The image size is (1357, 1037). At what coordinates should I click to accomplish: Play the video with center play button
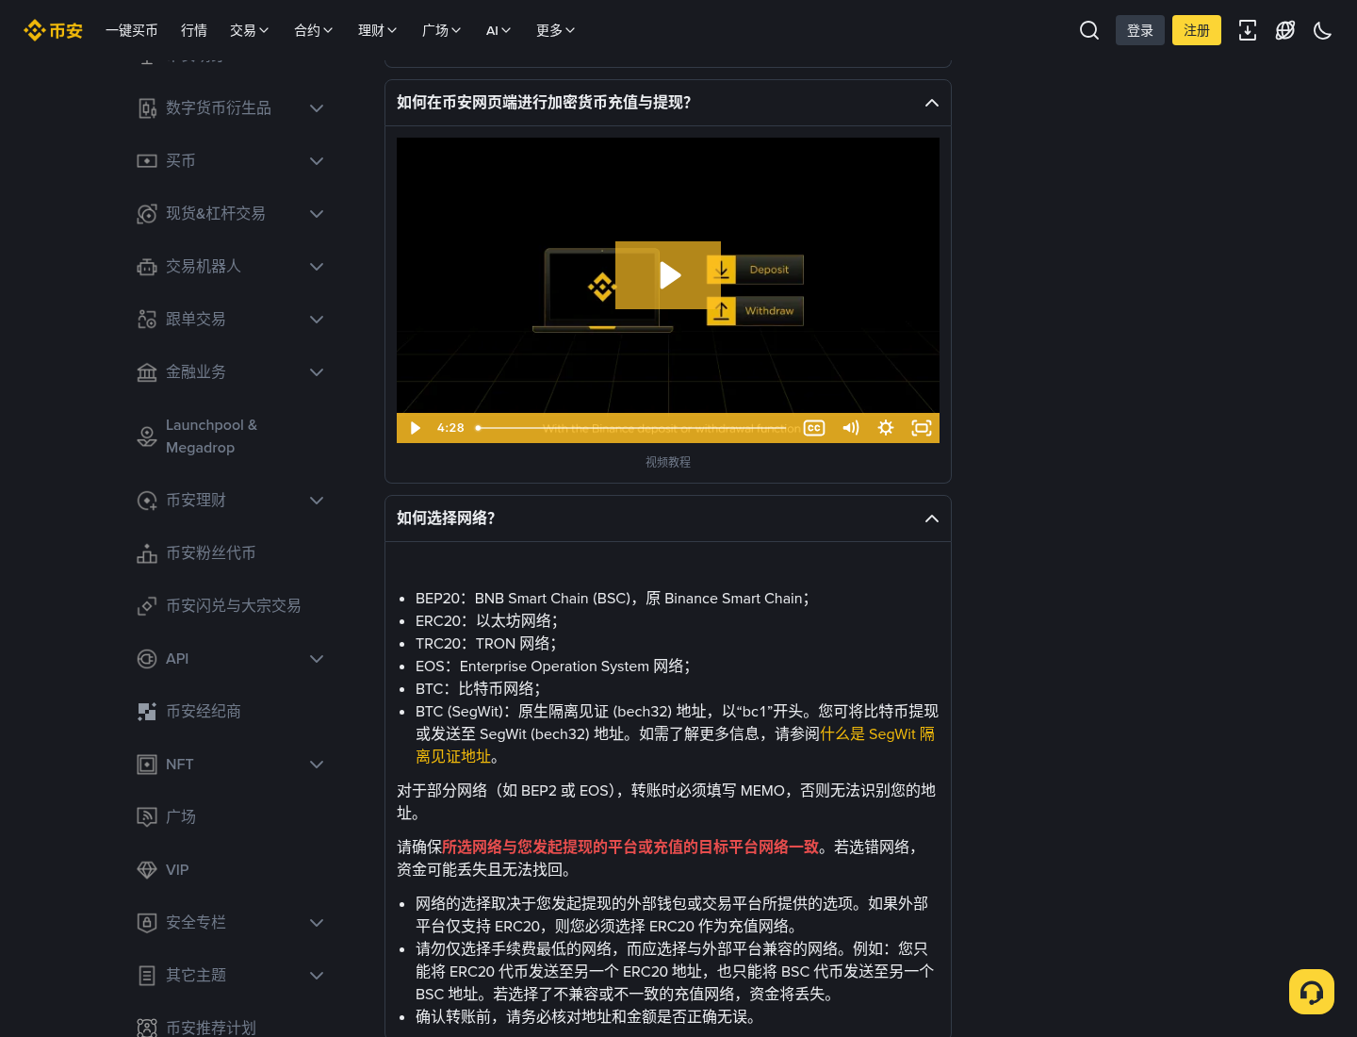668,275
